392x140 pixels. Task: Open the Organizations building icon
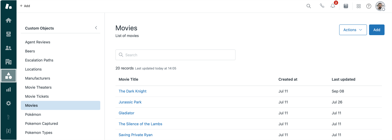pos(9,62)
